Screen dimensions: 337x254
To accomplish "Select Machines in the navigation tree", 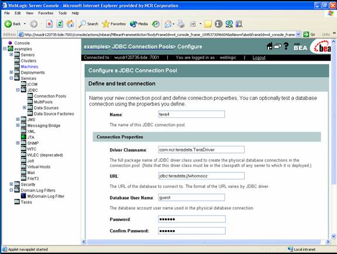I will pyautogui.click(x=29, y=67).
